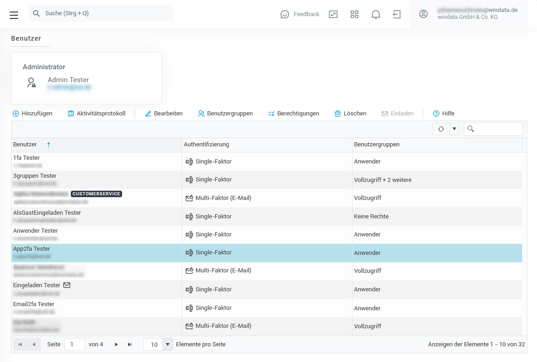
Task: Open the apps grid icon
Action: coord(354,14)
